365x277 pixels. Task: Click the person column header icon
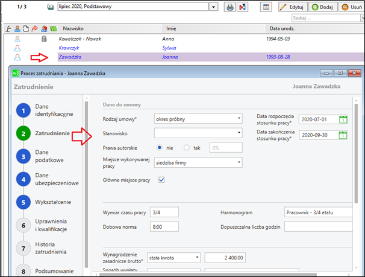click(x=17, y=29)
